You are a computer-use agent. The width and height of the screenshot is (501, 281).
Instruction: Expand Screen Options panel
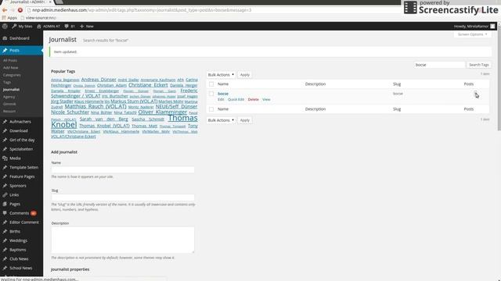(472, 34)
